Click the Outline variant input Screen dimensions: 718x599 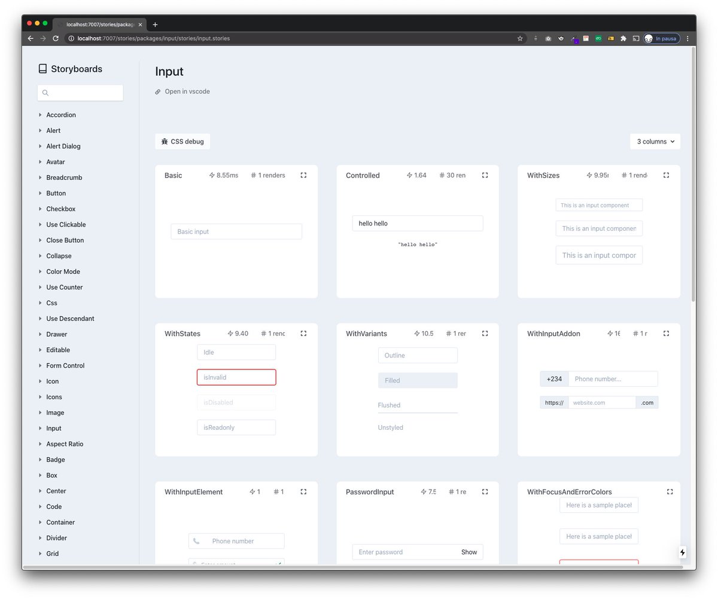(x=418, y=355)
